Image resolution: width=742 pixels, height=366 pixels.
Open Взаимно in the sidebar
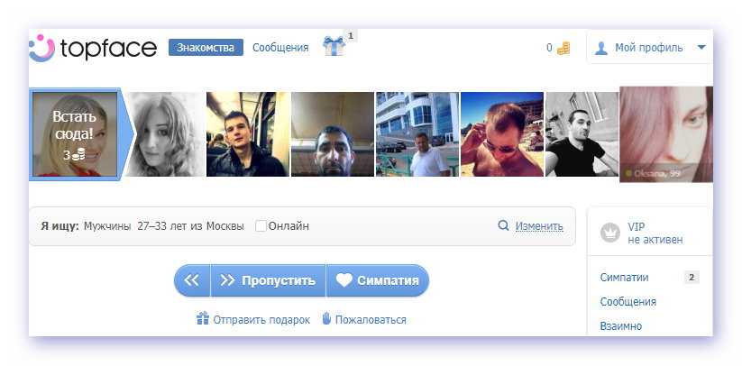621,325
